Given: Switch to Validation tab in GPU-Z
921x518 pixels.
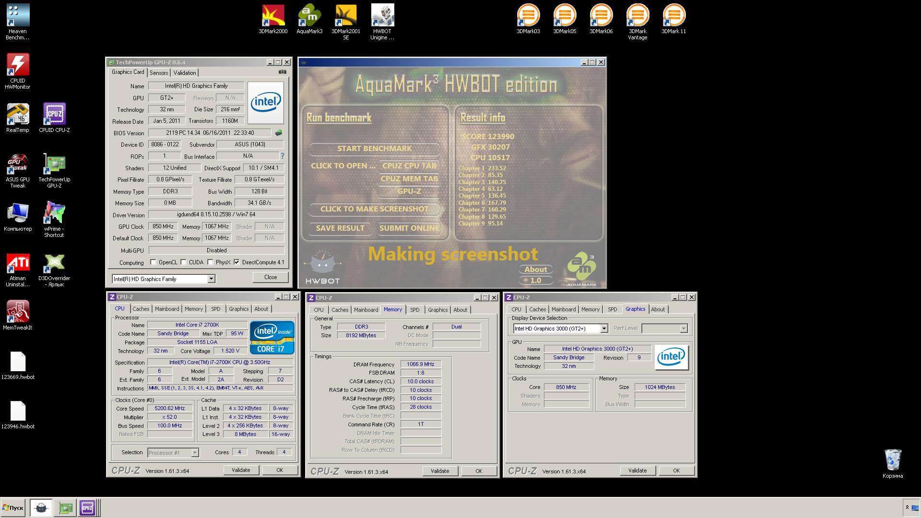Looking at the screenshot, I should tap(185, 73).
